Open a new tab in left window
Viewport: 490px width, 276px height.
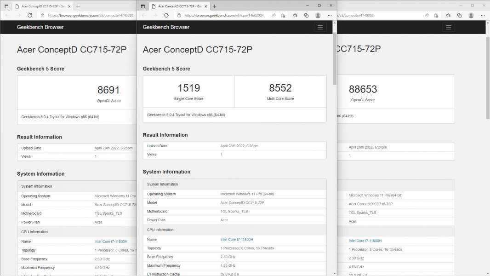pos(78,6)
